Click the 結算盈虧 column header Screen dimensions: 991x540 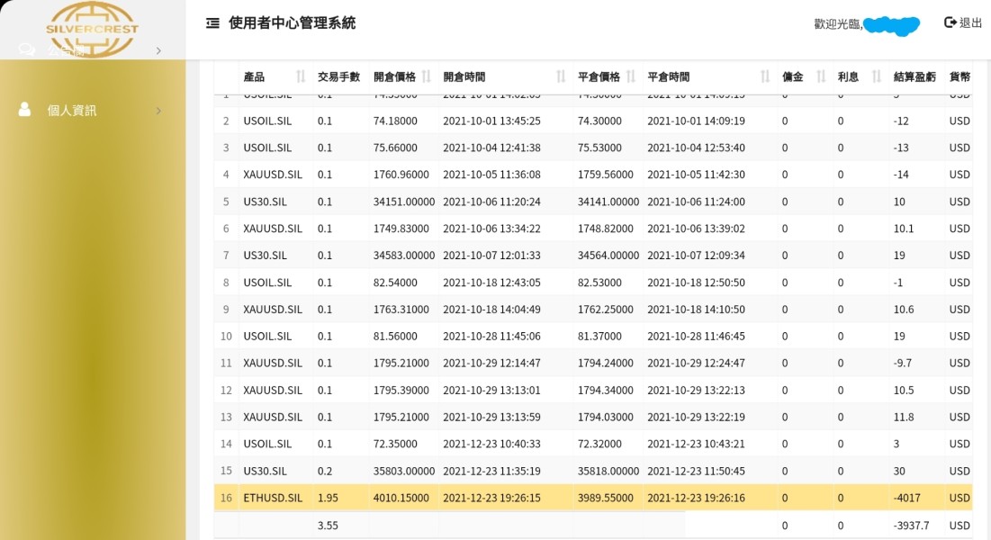914,76
